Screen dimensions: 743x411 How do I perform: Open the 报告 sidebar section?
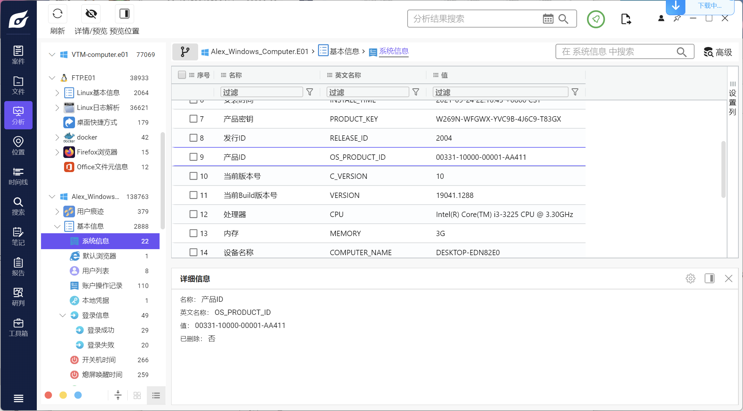pyautogui.click(x=18, y=266)
